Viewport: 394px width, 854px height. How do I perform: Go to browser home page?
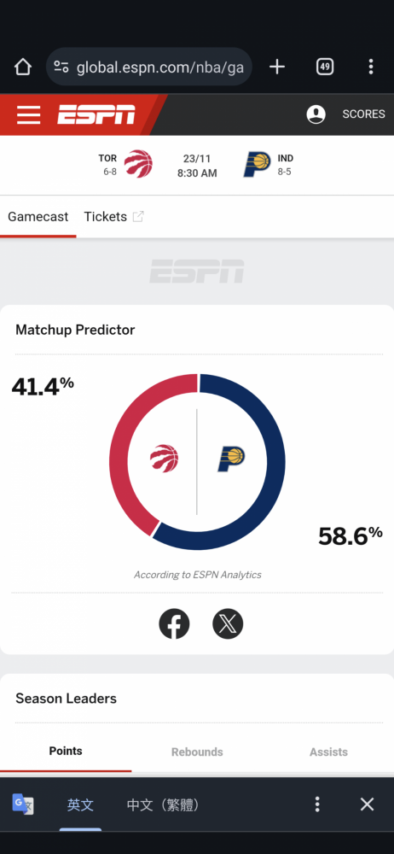pyautogui.click(x=23, y=67)
